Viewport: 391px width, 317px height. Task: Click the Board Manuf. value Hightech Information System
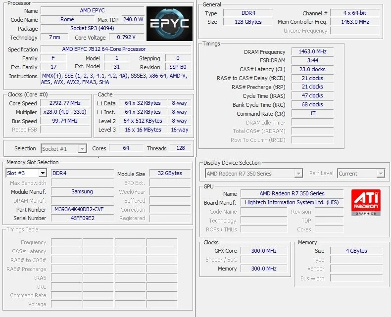[292, 202]
